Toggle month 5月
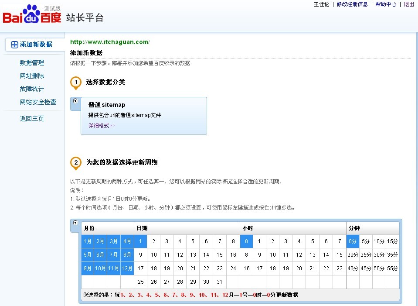Screen dimensions: 418x306 [88, 255]
